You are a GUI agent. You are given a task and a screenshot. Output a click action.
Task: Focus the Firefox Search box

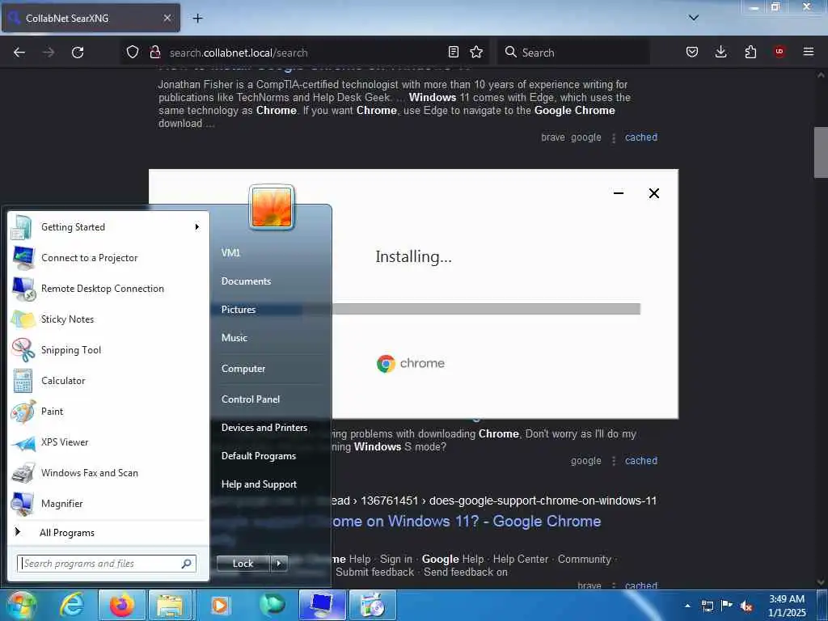pos(573,53)
